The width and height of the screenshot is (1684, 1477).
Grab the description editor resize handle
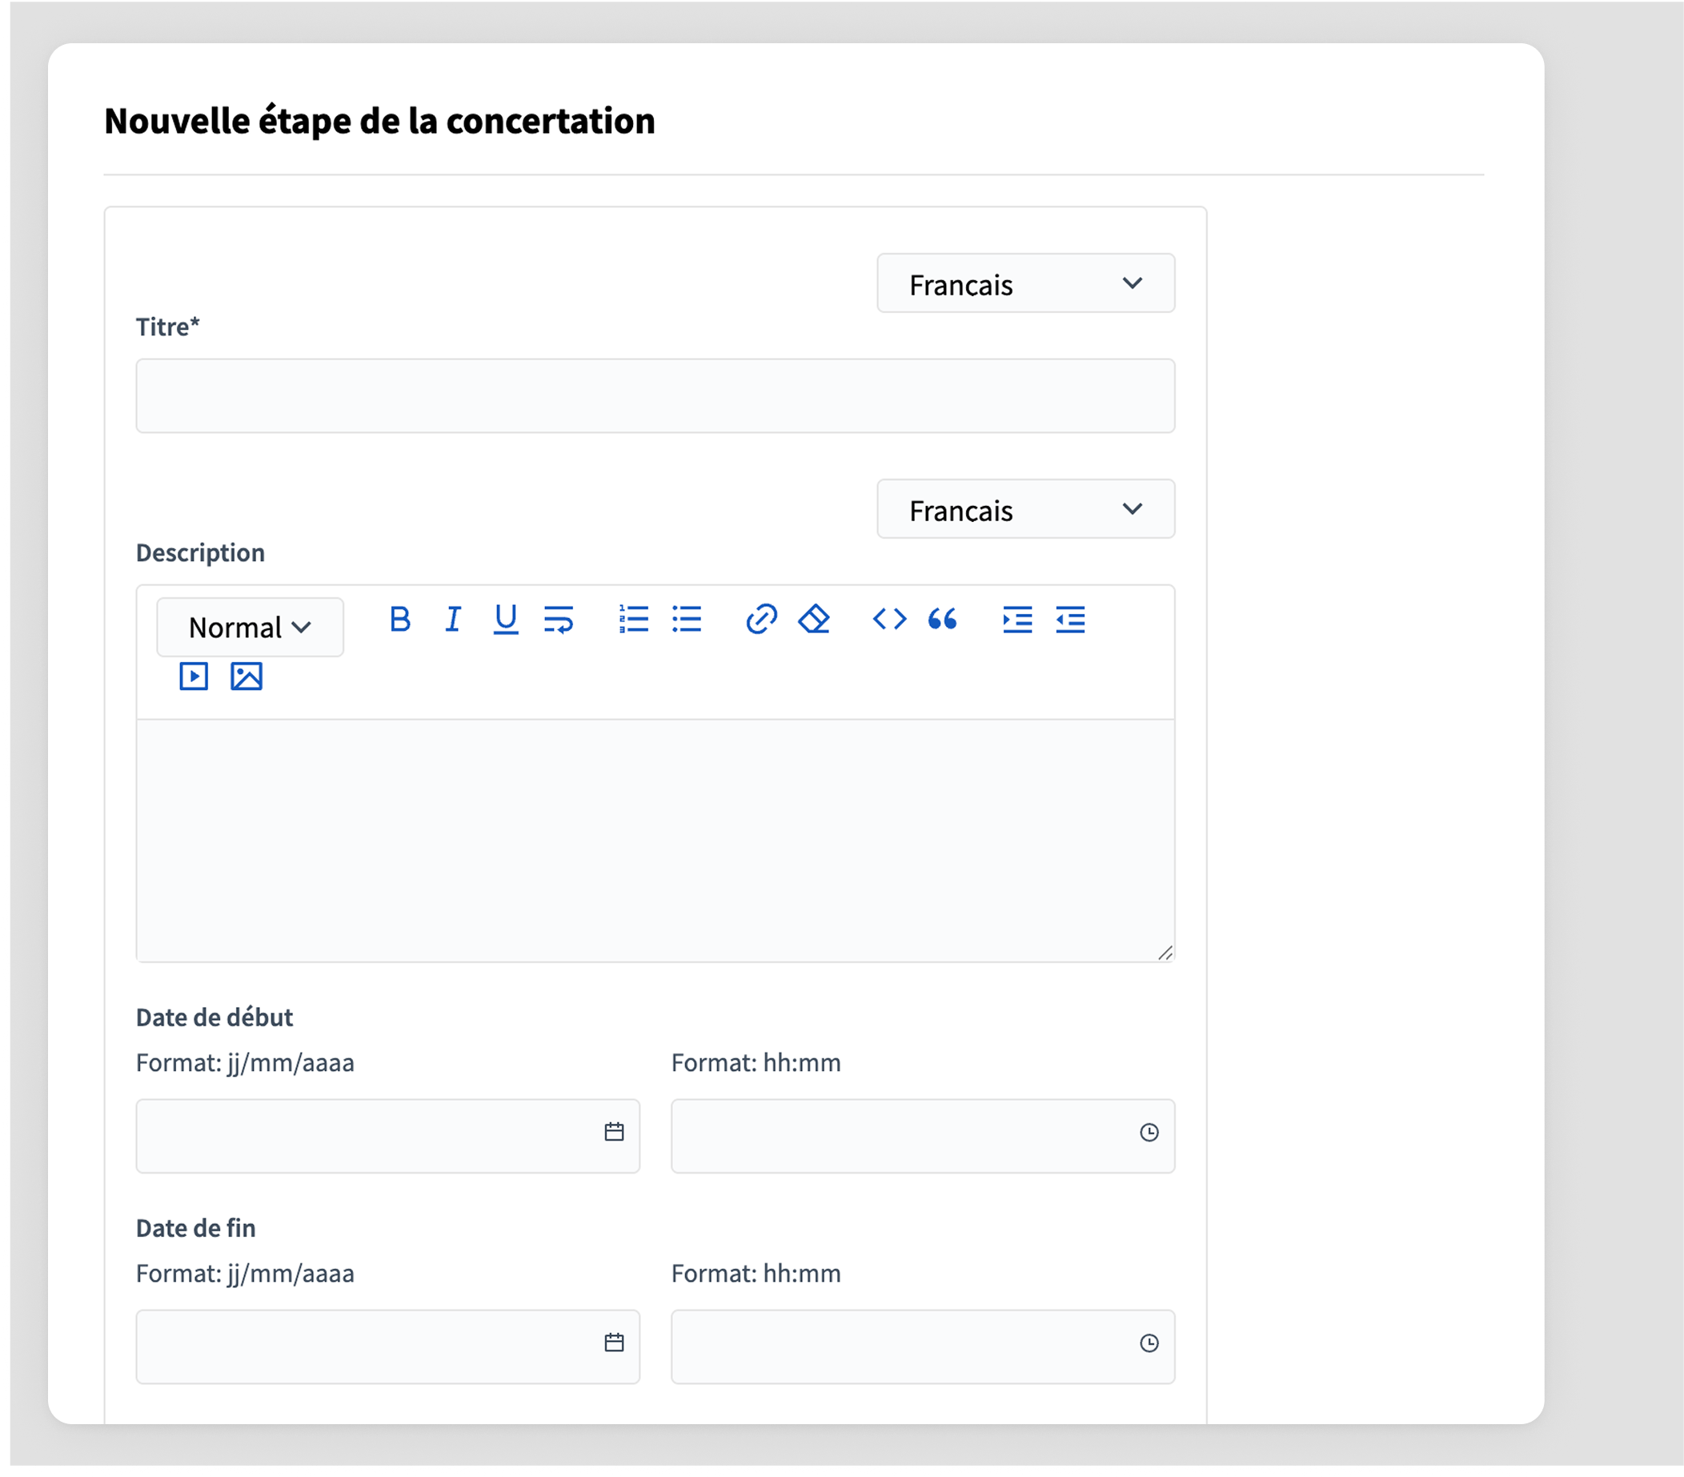coord(1165,953)
